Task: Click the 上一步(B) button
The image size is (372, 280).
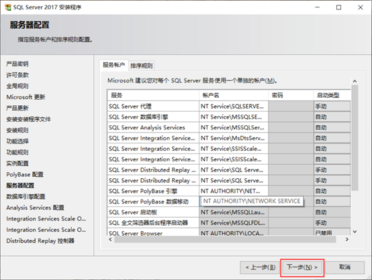Action: coord(261,267)
